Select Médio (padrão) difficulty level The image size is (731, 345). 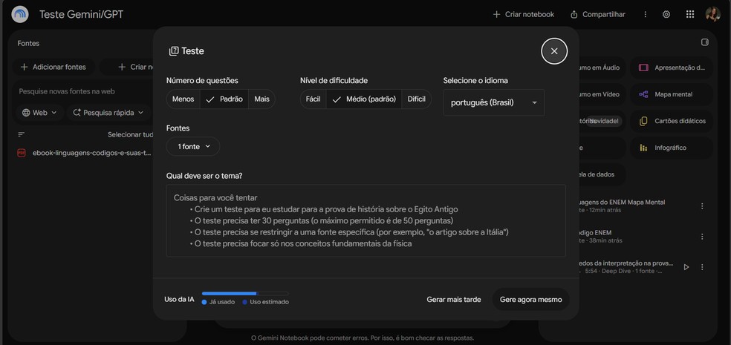(363, 99)
